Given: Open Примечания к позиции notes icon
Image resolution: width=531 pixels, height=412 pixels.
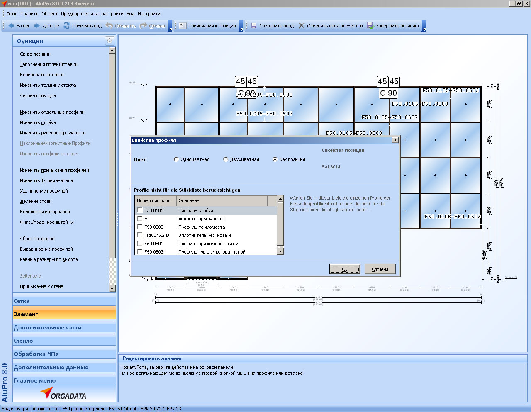Looking at the screenshot, I should (x=182, y=26).
